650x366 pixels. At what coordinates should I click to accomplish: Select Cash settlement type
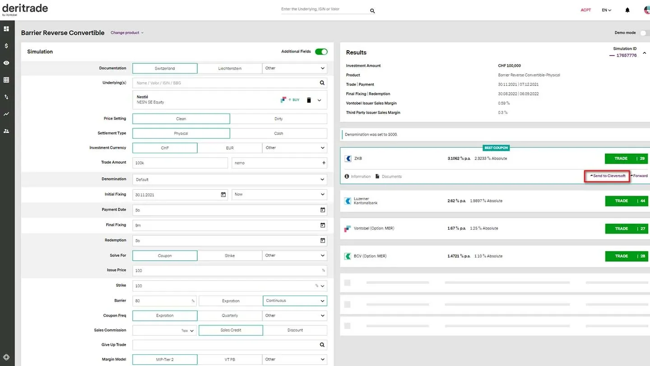(x=279, y=133)
